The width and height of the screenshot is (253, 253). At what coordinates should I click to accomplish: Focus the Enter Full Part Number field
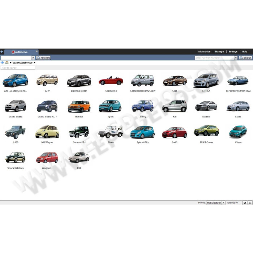[x=214, y=57]
